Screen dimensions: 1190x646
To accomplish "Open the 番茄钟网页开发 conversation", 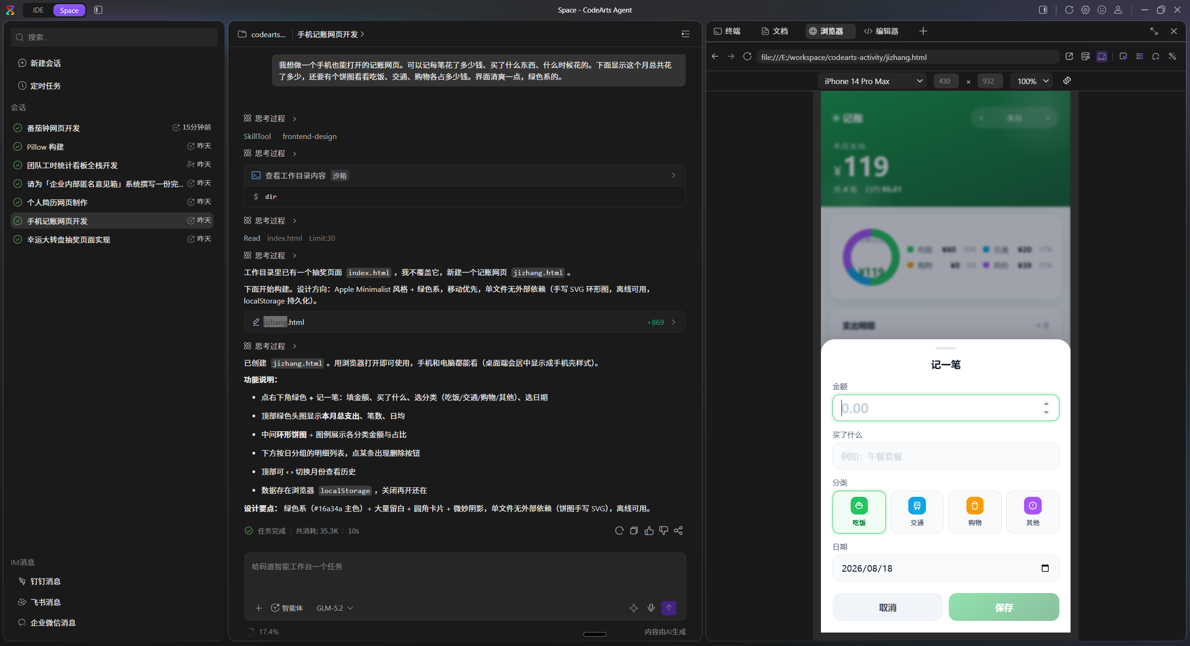I will [112, 128].
